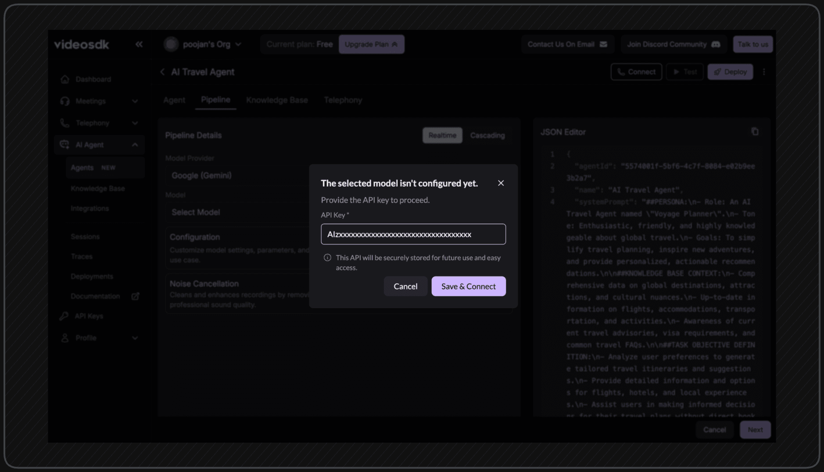The image size is (824, 472).
Task: Click inside the API Key input field
Action: tap(413, 234)
